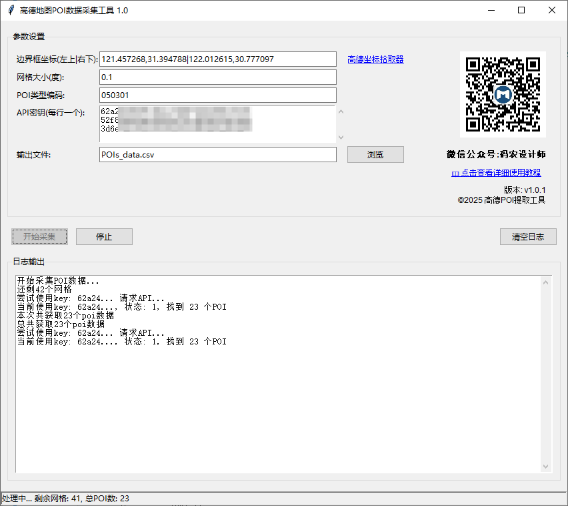
Task: Click the 浏览 browse button
Action: click(375, 155)
